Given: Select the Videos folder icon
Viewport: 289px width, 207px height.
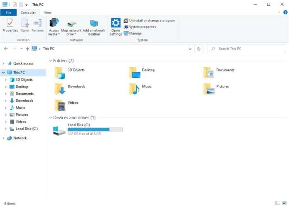Looking at the screenshot, I should [60, 105].
